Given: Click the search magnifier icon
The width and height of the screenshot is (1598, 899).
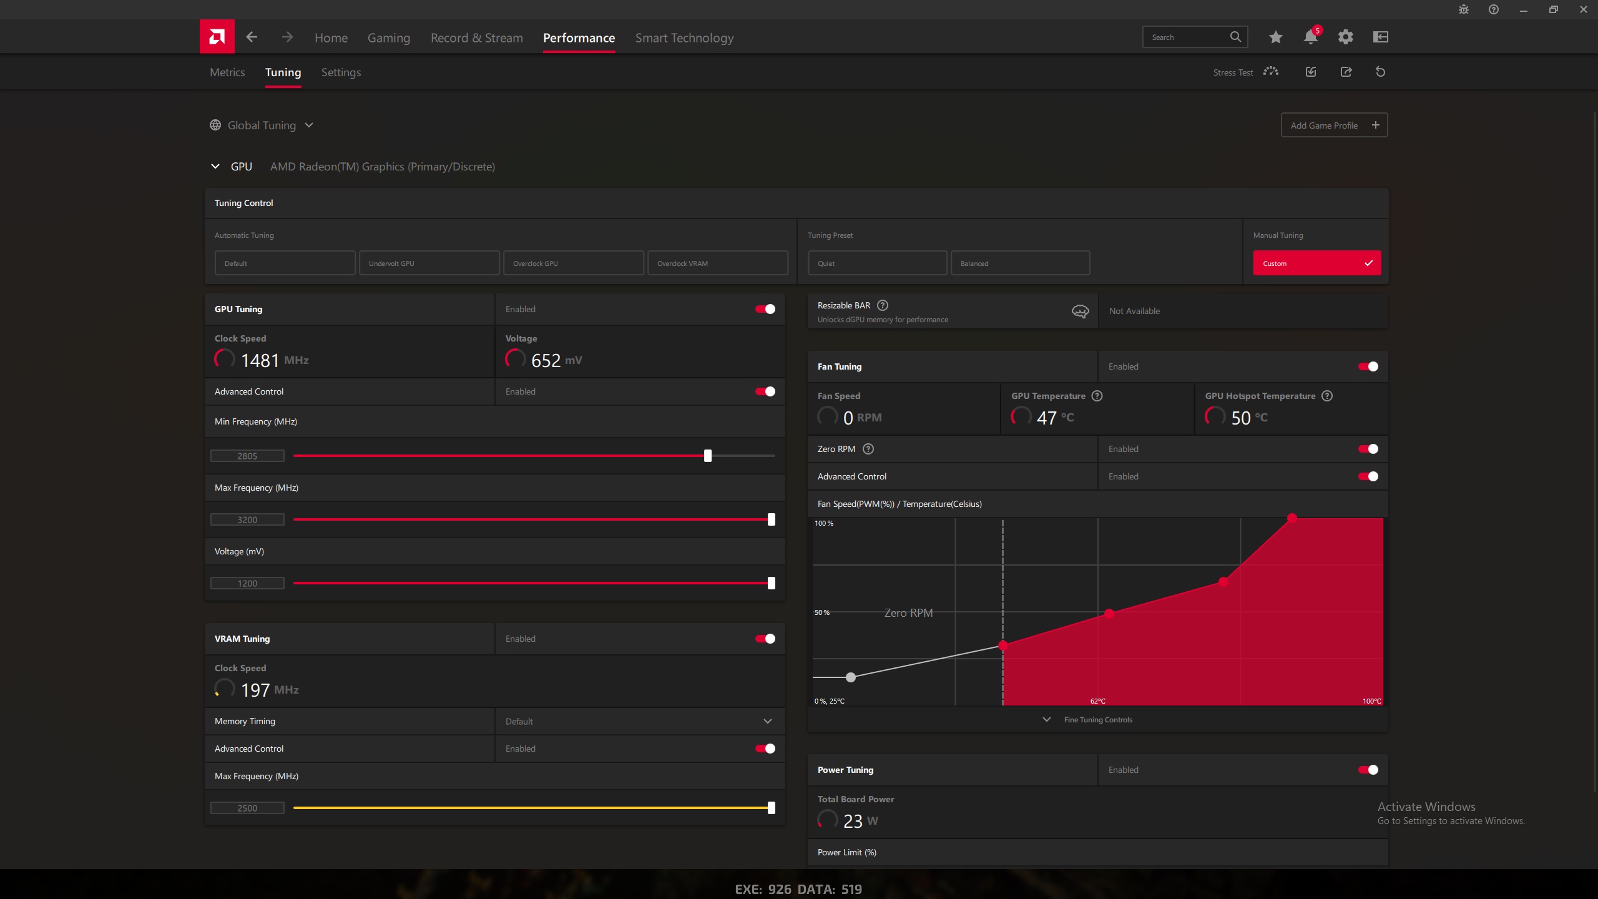Looking at the screenshot, I should [x=1235, y=37].
